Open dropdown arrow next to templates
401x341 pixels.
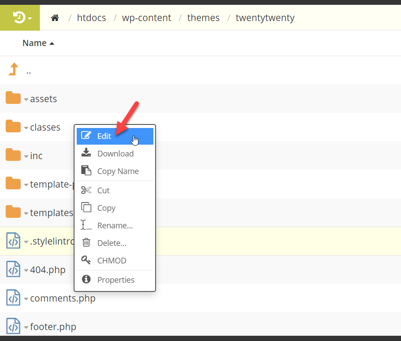pyautogui.click(x=26, y=213)
